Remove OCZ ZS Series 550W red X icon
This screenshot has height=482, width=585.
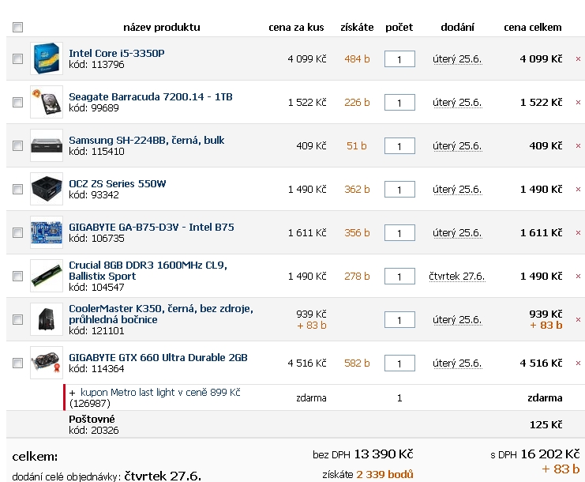(578, 190)
